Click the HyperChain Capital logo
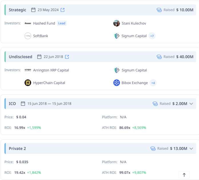The image size is (199, 180). coord(28,83)
